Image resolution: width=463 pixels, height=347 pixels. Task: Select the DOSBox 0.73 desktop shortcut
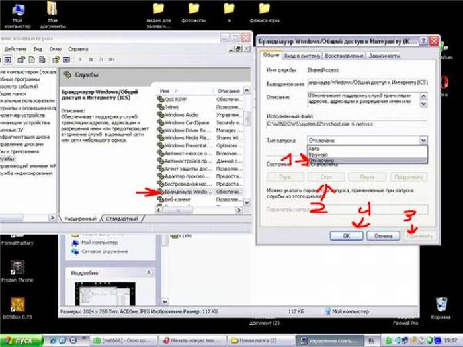[x=17, y=309]
